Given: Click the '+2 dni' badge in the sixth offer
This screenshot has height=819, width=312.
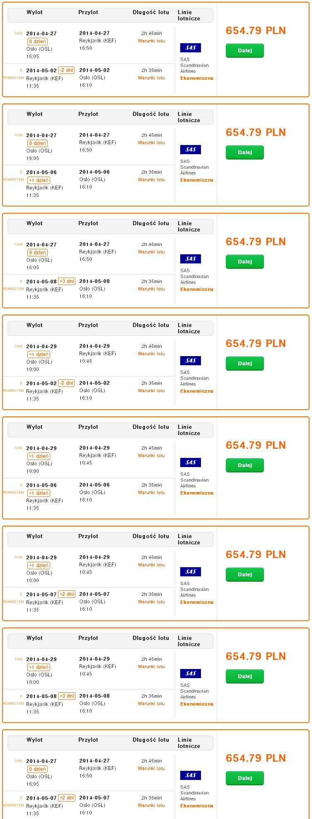Looking at the screenshot, I should (x=67, y=594).
